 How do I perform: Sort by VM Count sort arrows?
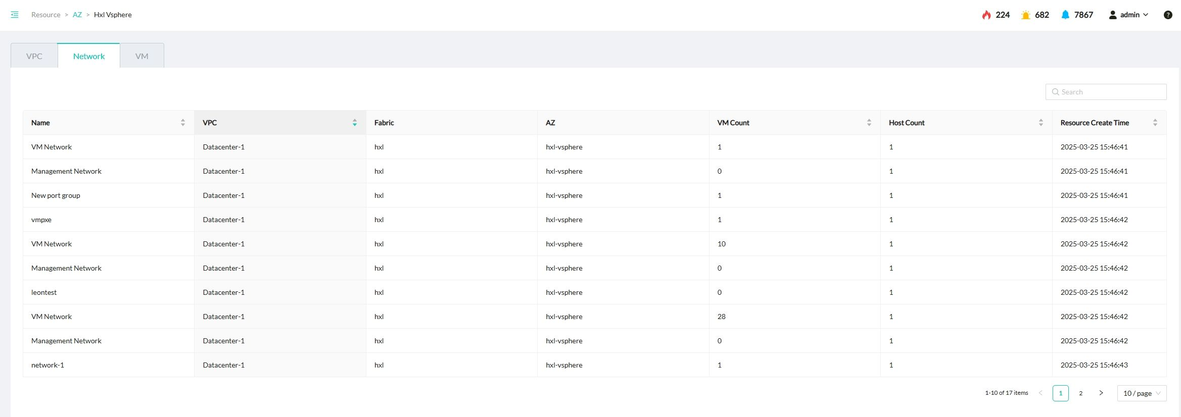click(869, 123)
